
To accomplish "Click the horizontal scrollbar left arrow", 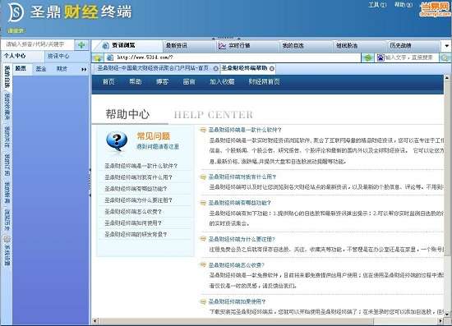I will pos(95,321).
